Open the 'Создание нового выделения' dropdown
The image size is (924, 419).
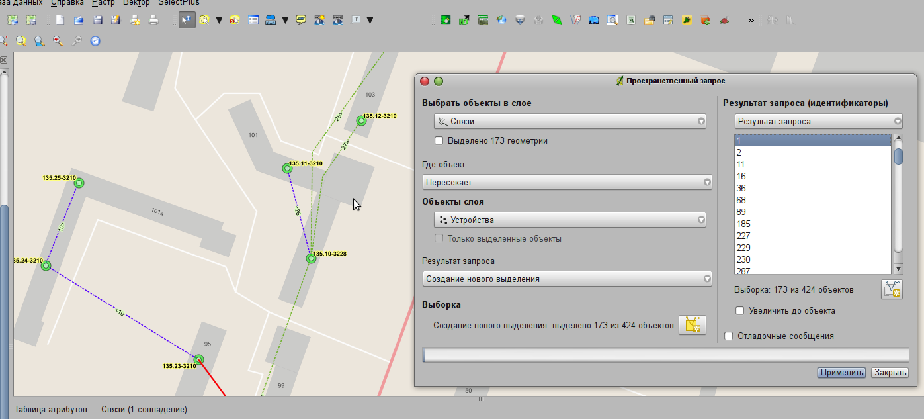coord(567,279)
